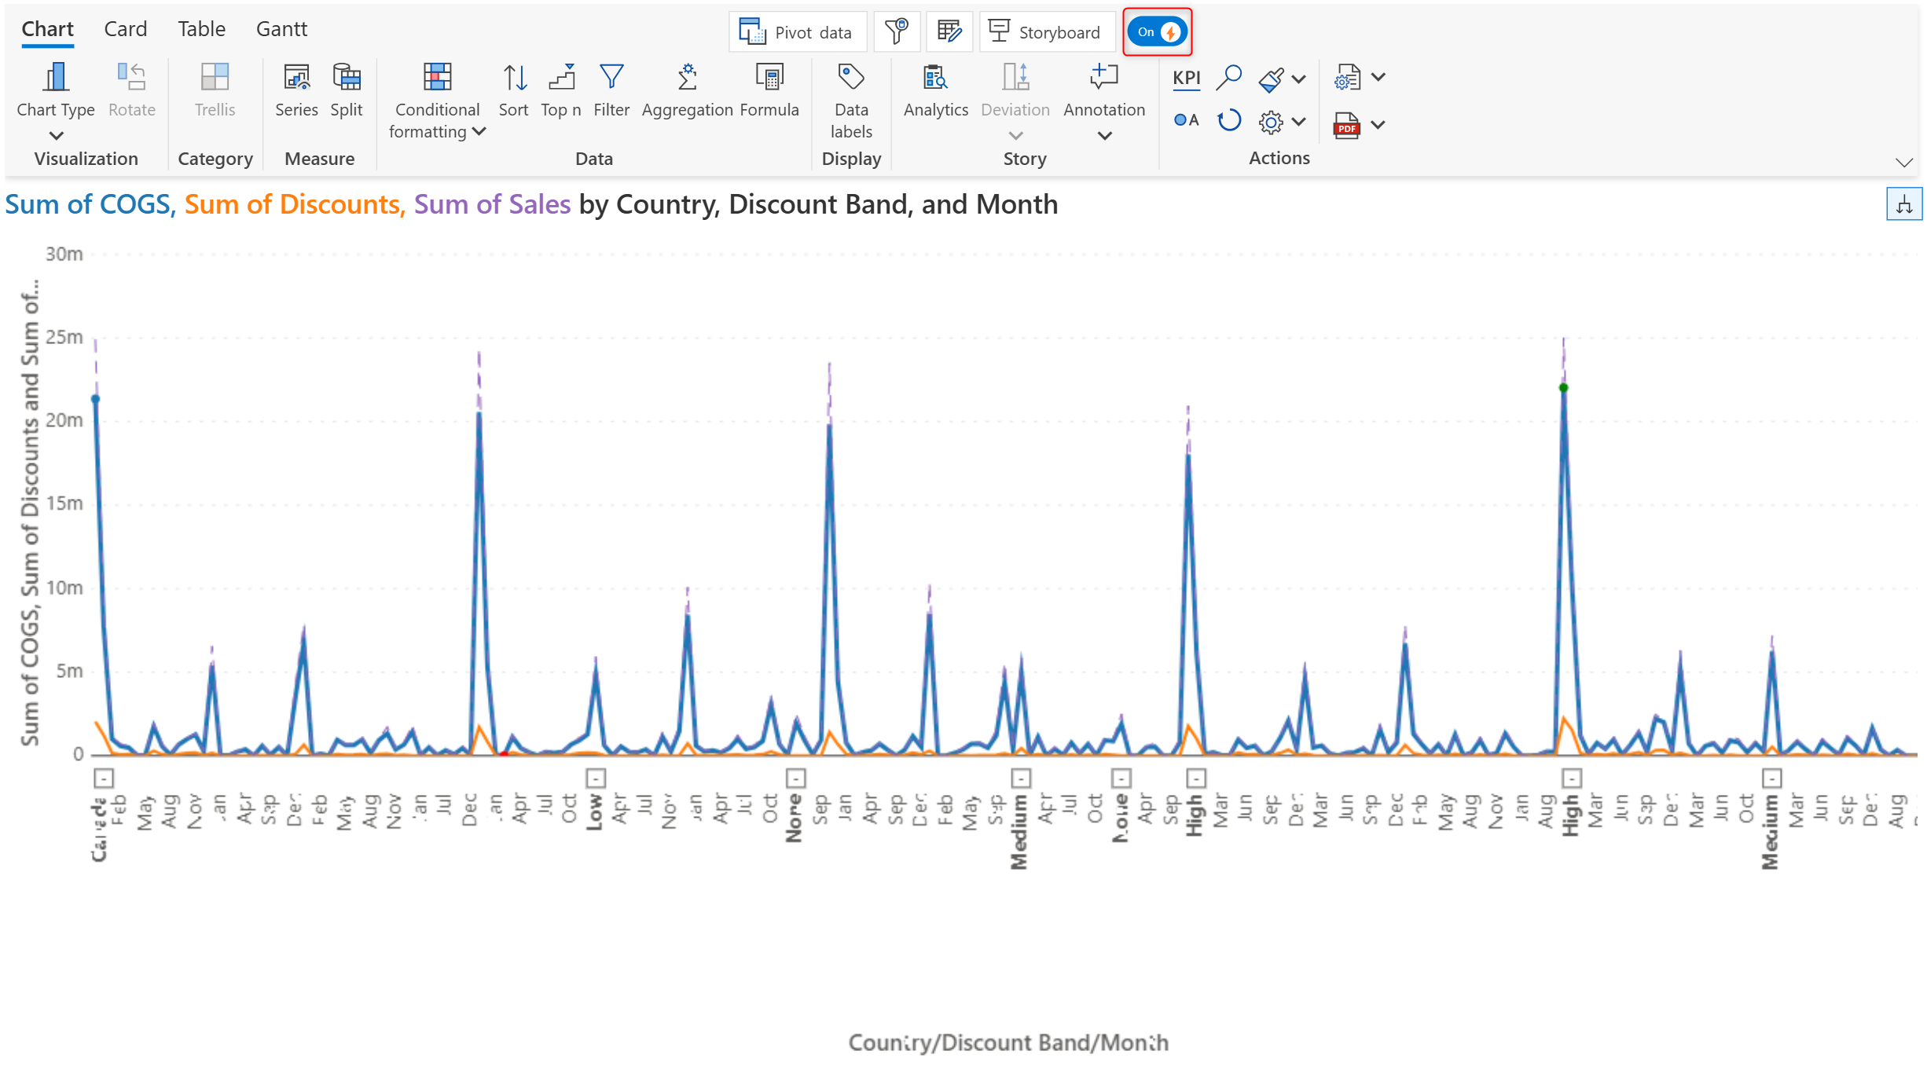
Task: Open the Formula editor icon
Action: 769,78
